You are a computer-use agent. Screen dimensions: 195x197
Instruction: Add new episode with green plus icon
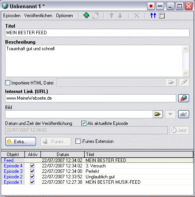tap(86, 16)
